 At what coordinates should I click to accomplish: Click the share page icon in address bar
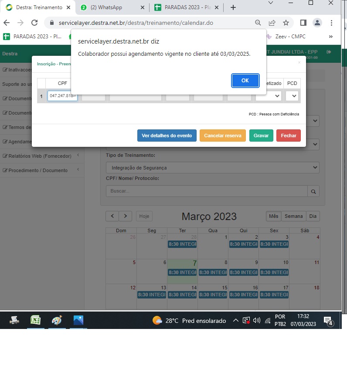click(272, 23)
